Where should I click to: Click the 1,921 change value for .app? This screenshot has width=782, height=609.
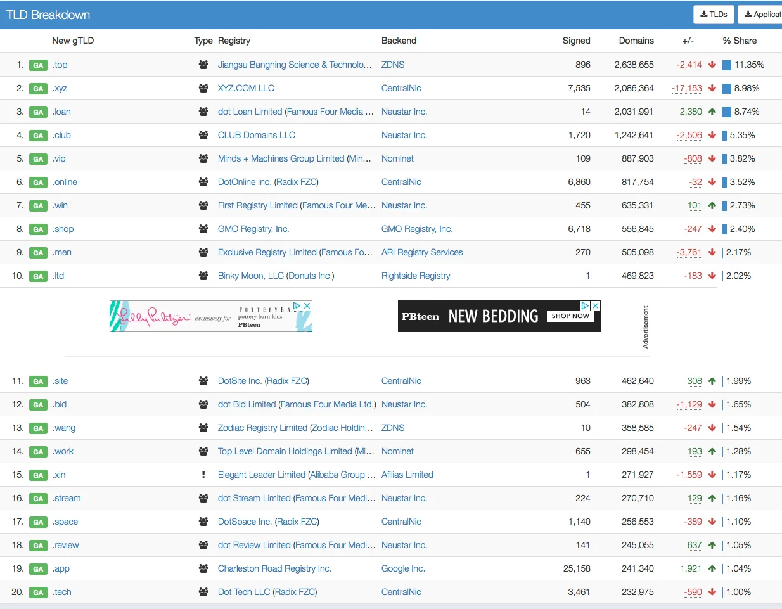click(691, 568)
